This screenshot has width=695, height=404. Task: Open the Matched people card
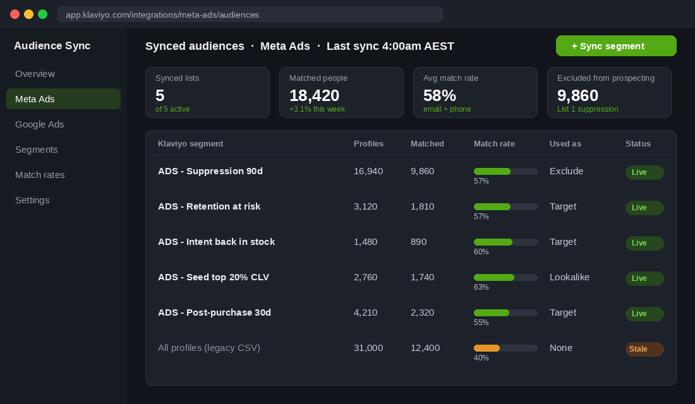[x=341, y=93]
